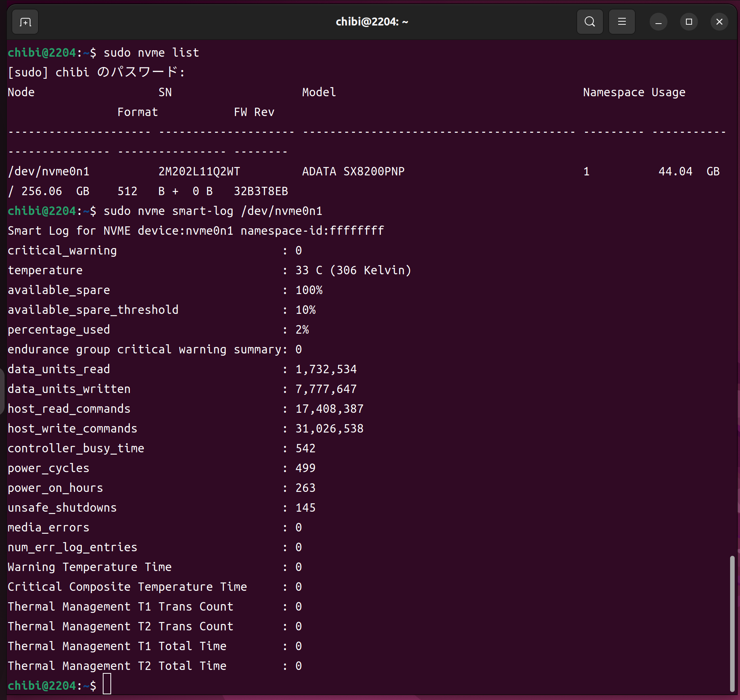Open the hamburger menu

tap(622, 22)
